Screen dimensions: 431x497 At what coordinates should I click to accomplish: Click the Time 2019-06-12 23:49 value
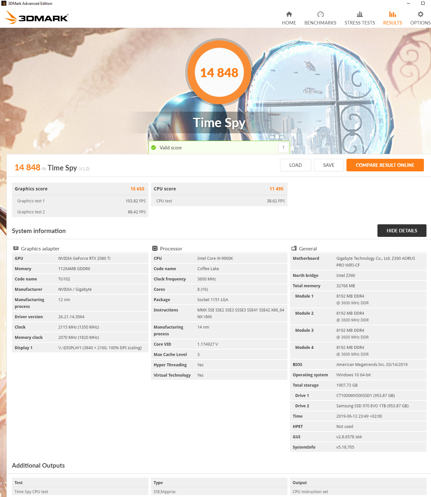[359, 416]
